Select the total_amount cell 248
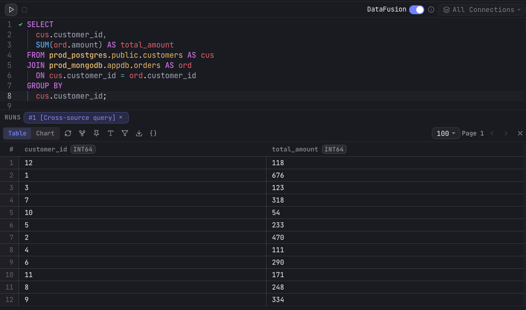Image resolution: width=526 pixels, height=310 pixels. click(395, 287)
